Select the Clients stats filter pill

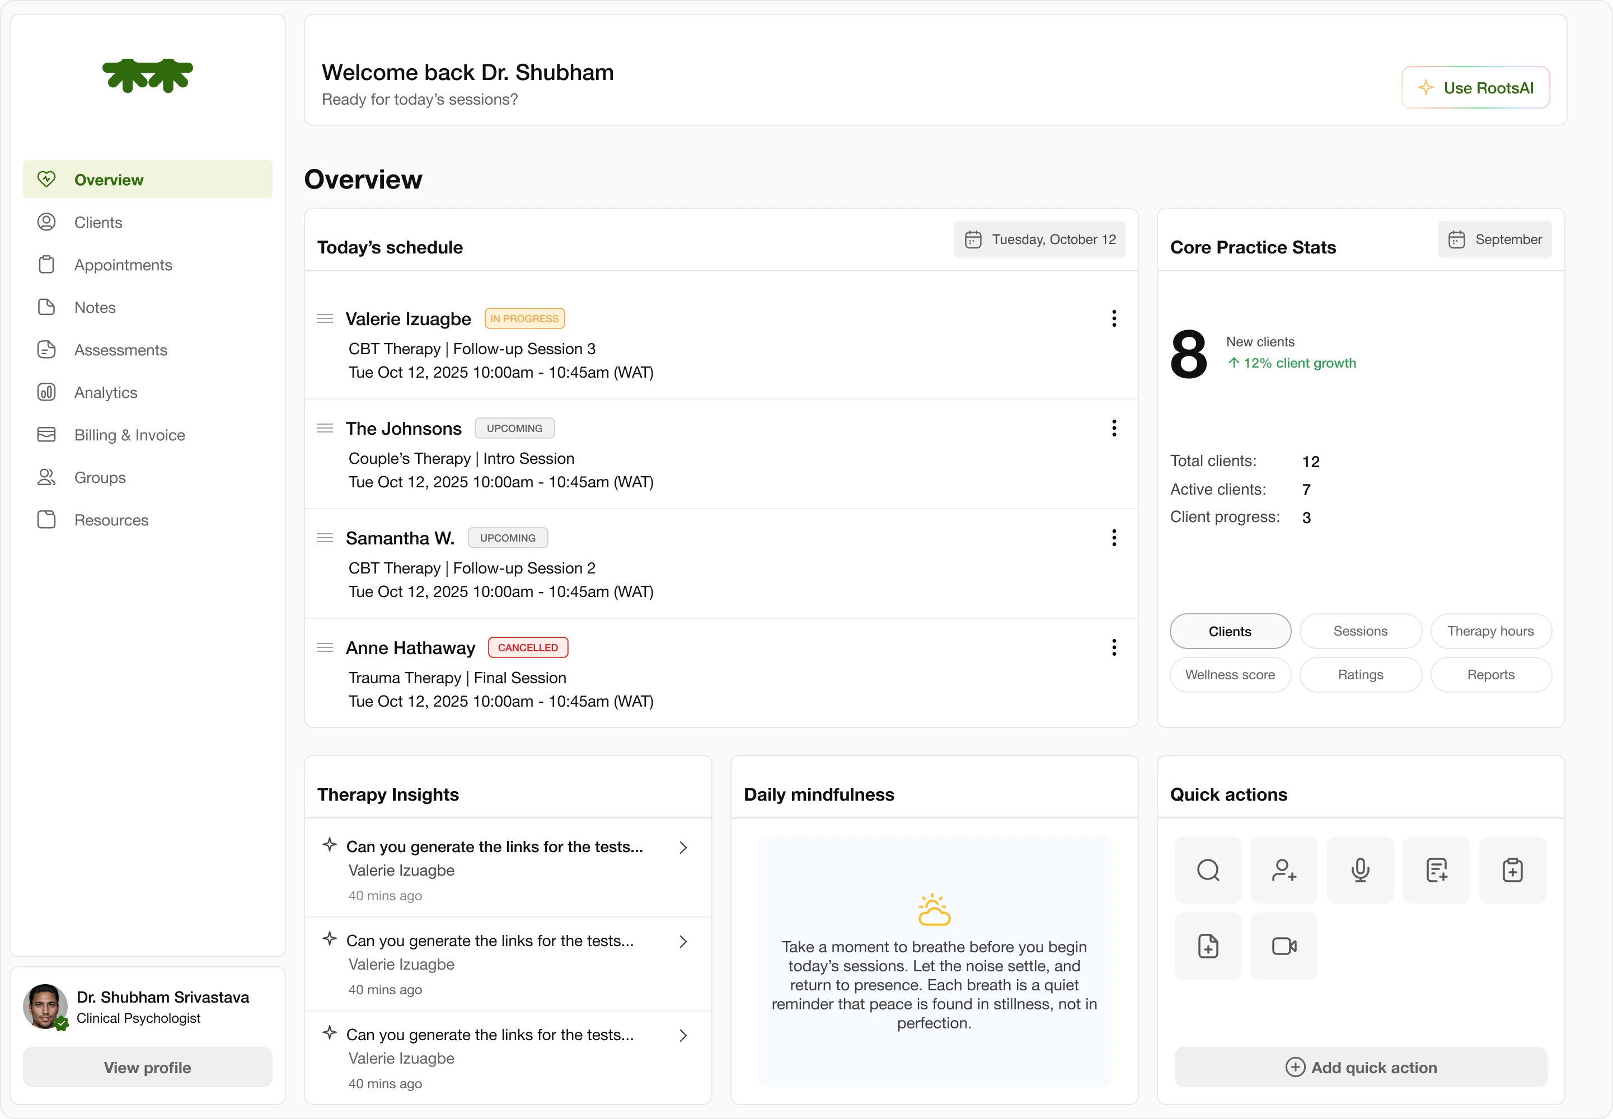click(x=1230, y=631)
